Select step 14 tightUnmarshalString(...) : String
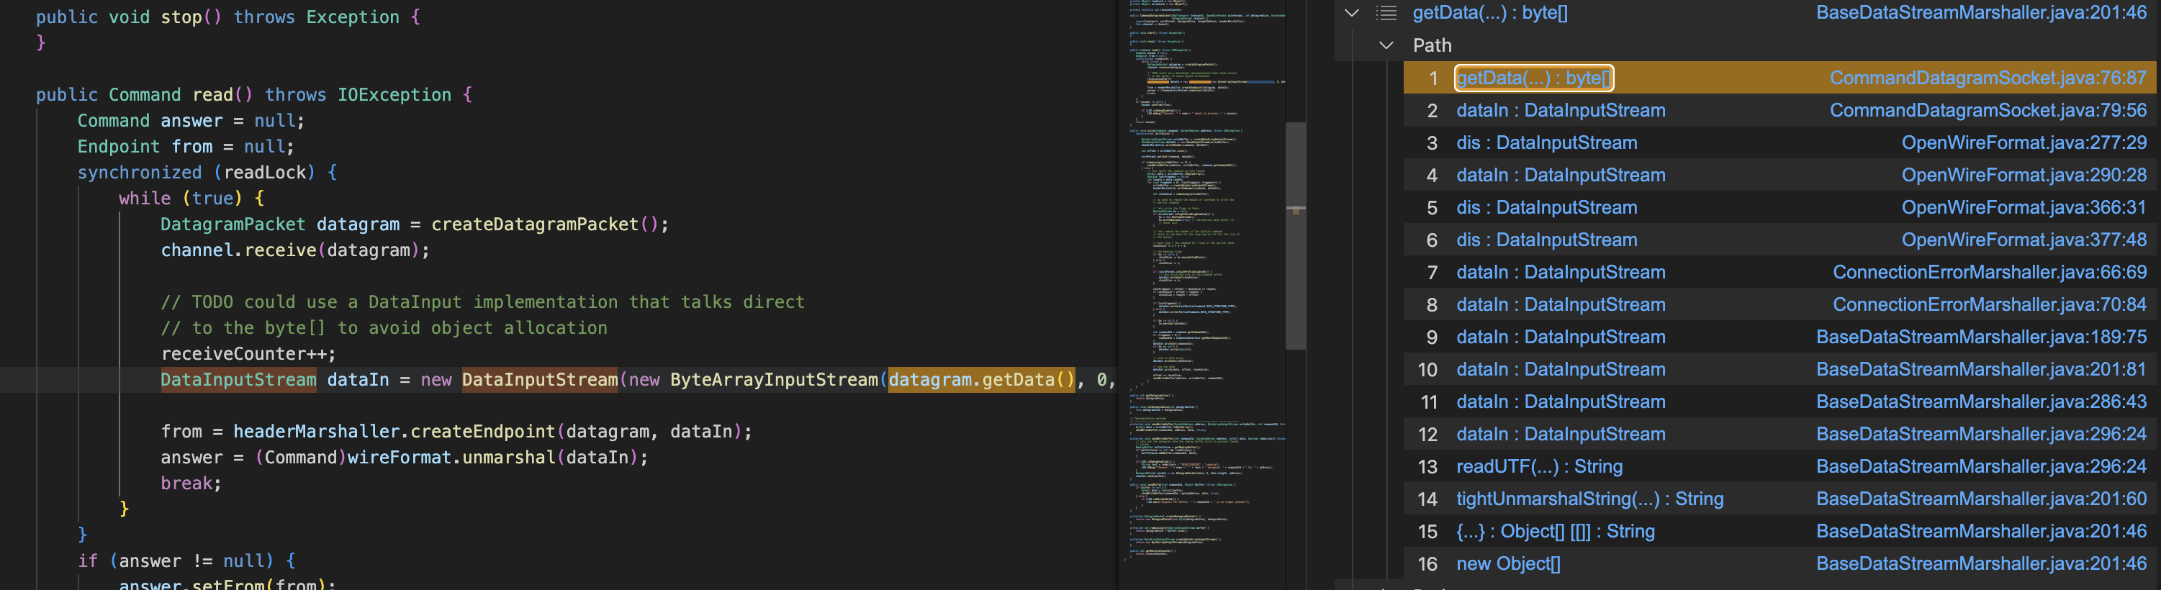This screenshot has height=590, width=2161. [1589, 499]
